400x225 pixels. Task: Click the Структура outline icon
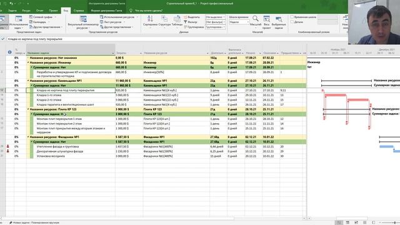tap(164, 19)
